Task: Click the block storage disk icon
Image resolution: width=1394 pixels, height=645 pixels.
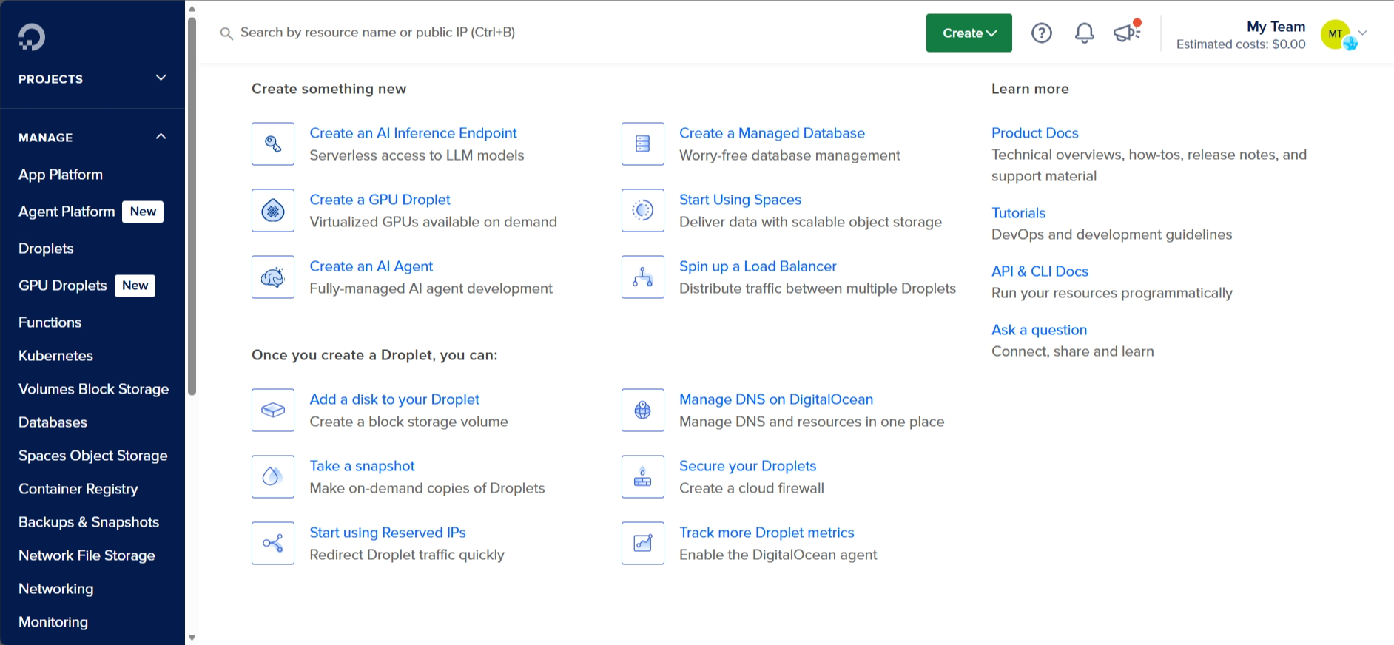Action: pyautogui.click(x=273, y=410)
